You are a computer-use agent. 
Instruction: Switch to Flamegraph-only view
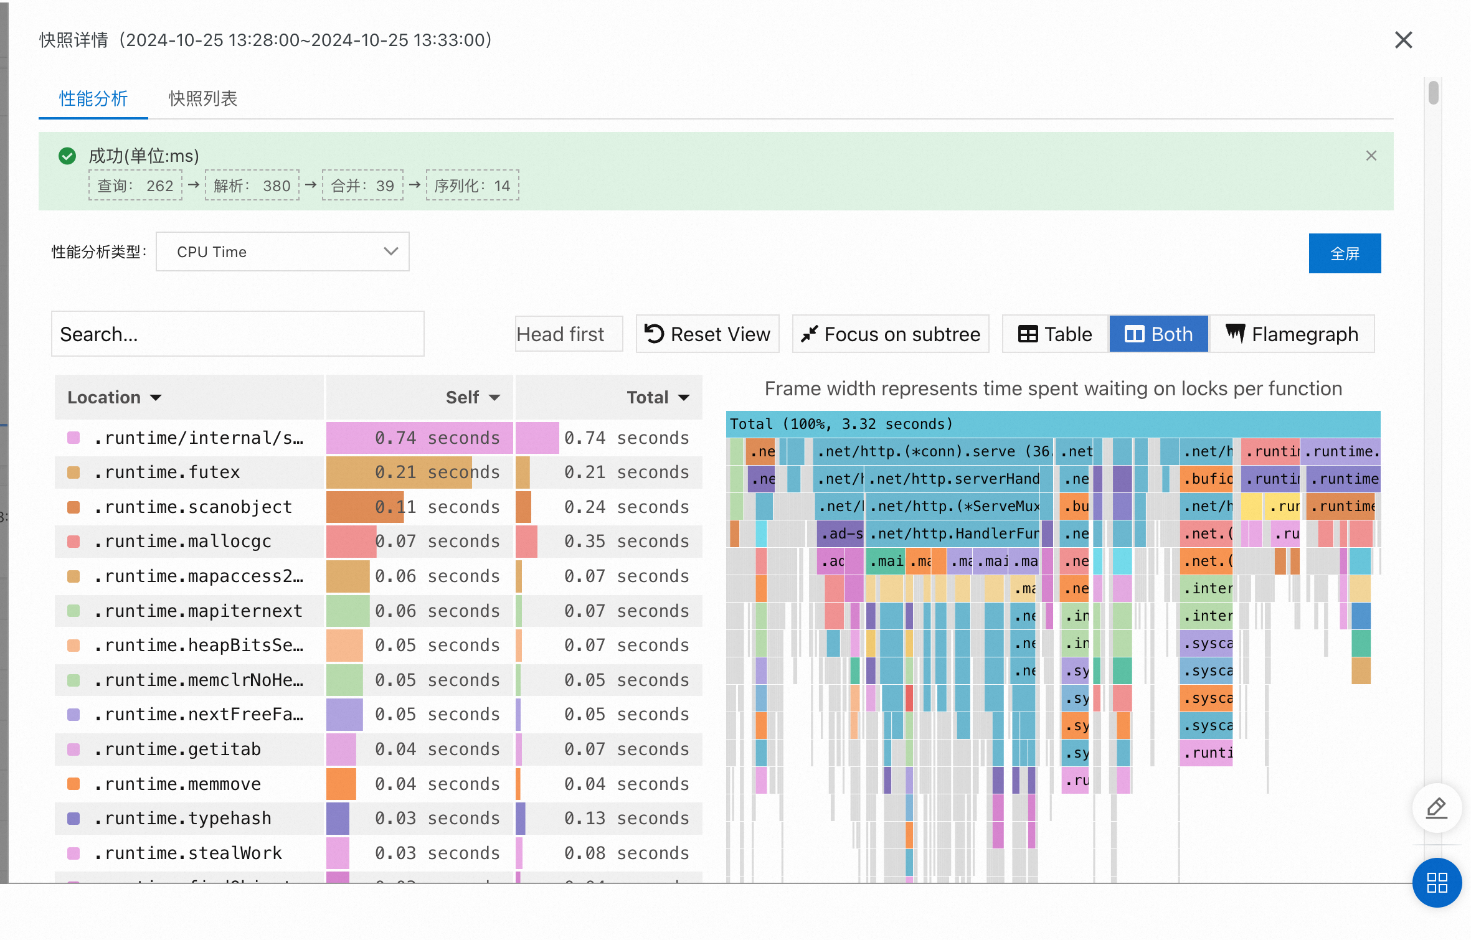(x=1292, y=334)
